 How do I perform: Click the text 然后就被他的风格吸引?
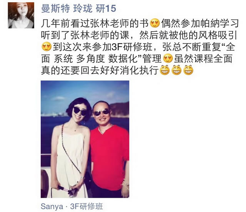tap(188, 35)
